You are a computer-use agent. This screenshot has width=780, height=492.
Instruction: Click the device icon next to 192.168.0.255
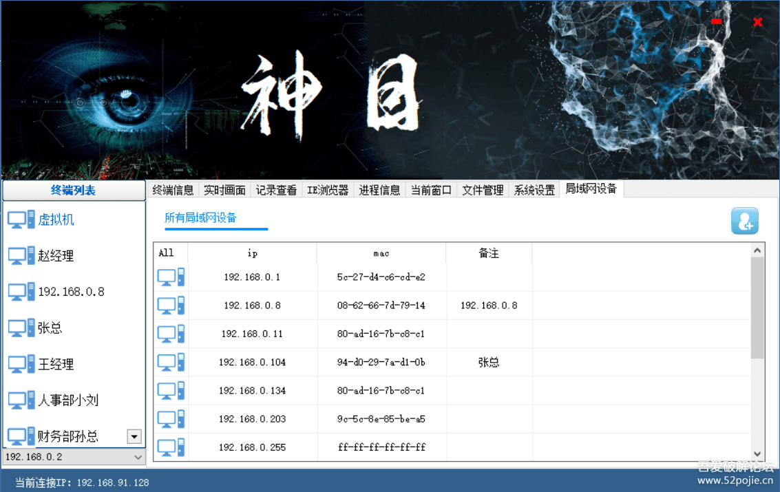[169, 447]
